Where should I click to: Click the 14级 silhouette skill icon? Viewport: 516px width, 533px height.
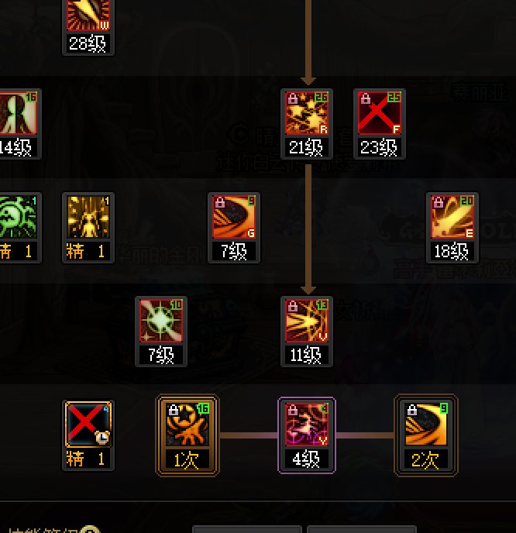tap(19, 113)
